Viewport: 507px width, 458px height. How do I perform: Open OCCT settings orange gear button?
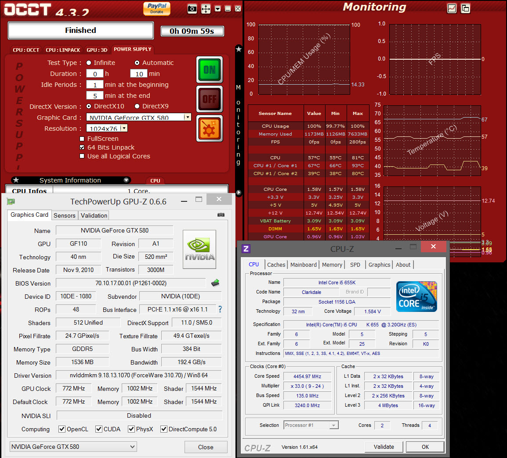tap(210, 129)
